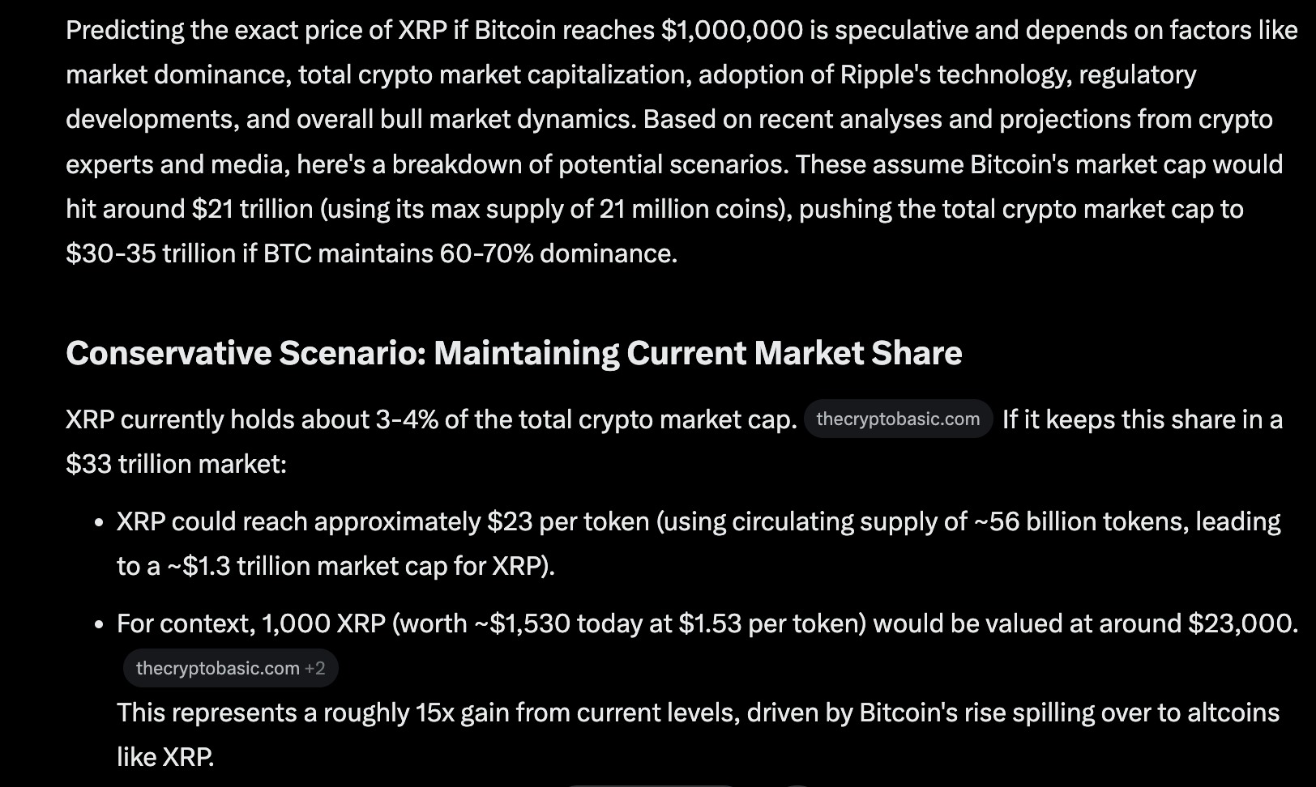
Task: Click the phrase 'If it keeps this share in a'
Action: coord(1142,419)
